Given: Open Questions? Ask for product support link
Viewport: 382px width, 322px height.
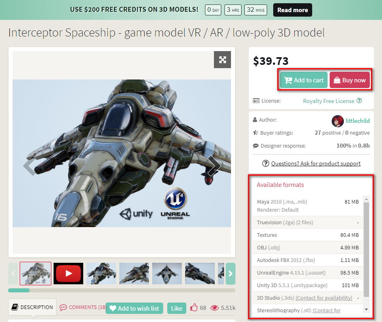Looking at the screenshot, I should pyautogui.click(x=316, y=163).
